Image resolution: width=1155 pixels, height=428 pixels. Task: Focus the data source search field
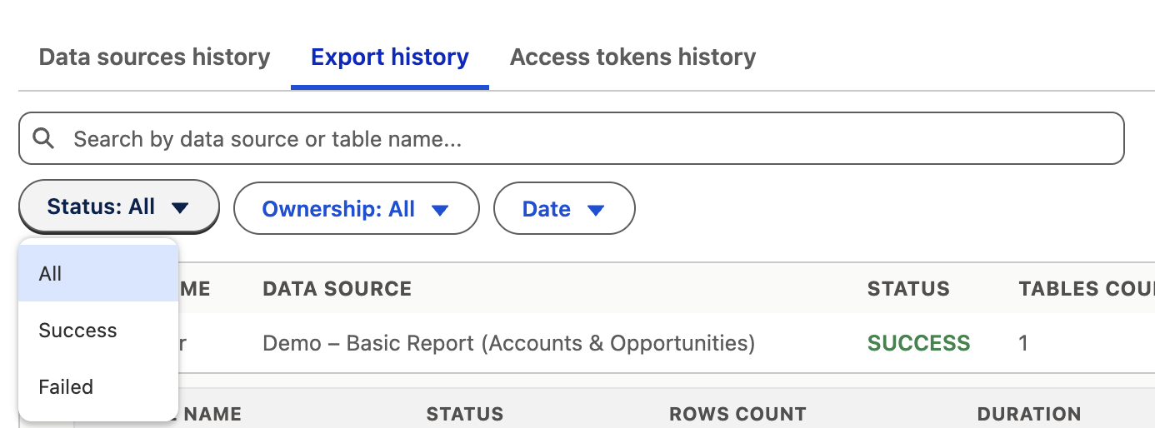(583, 138)
